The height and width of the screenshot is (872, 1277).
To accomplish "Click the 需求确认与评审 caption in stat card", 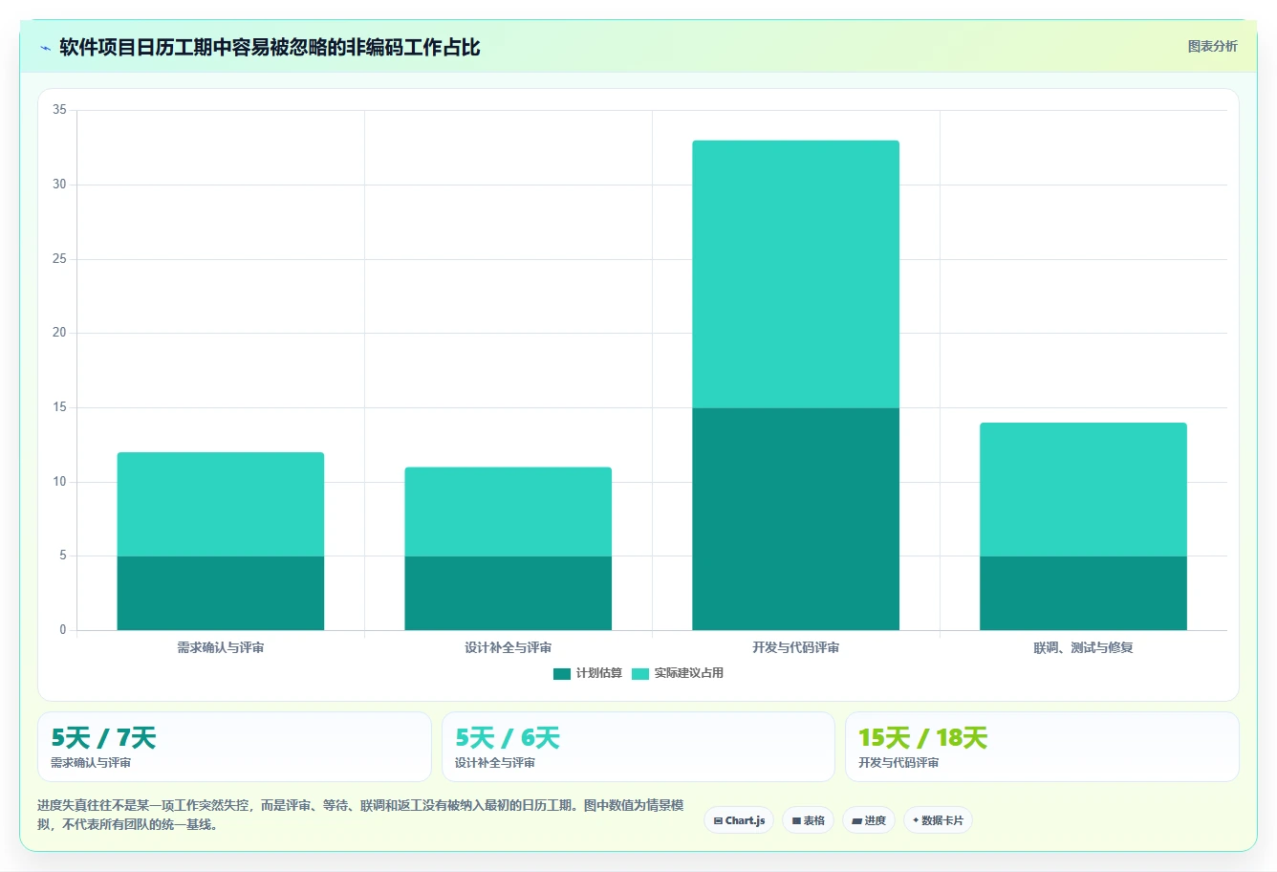I will tap(91, 763).
